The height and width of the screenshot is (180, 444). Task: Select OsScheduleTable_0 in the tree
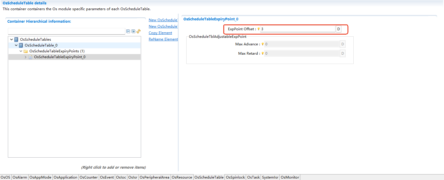tap(41, 45)
